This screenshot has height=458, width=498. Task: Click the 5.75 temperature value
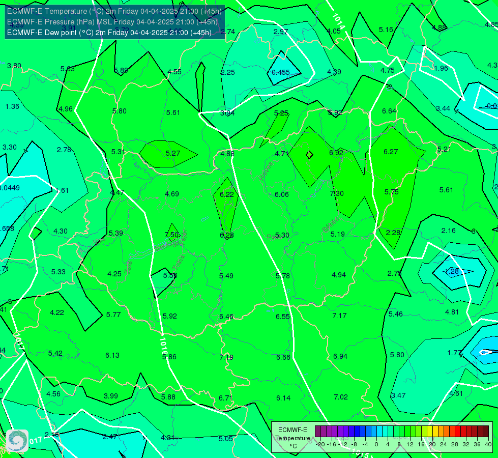(x=392, y=192)
